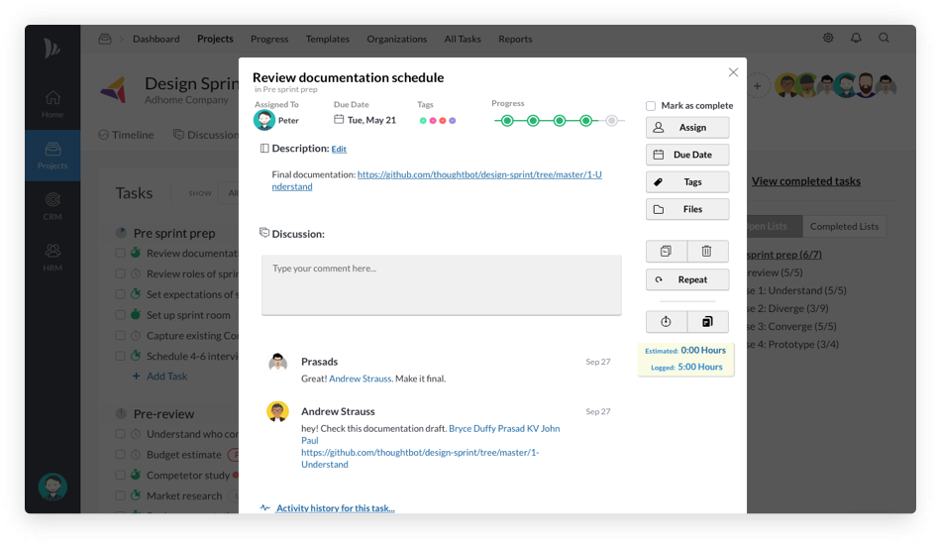
Task: Click Andrew Strauss' comment avatar
Action: click(x=277, y=412)
